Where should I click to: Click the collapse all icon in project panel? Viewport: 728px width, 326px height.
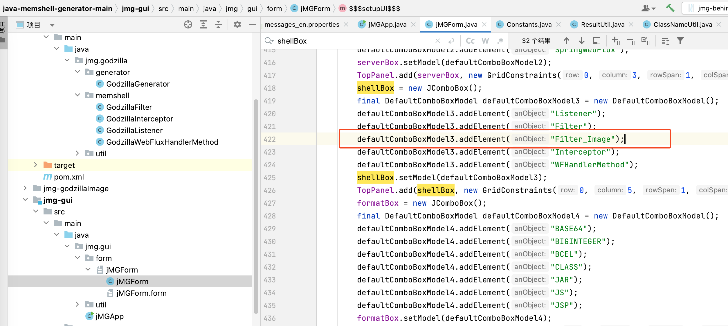tap(218, 25)
